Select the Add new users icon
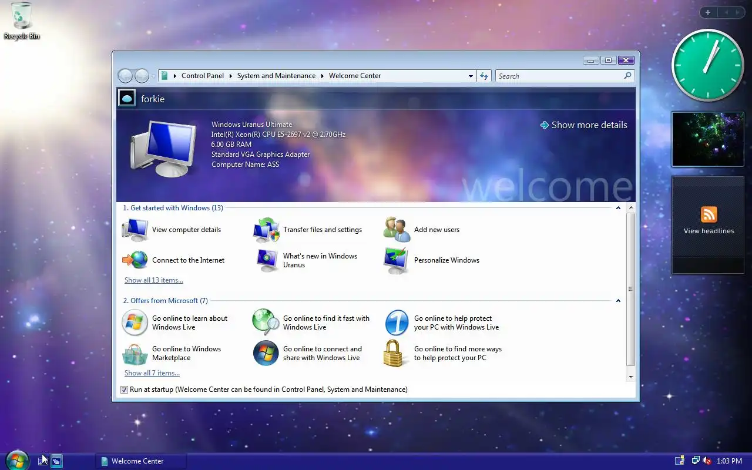The width and height of the screenshot is (752, 470). pos(397,230)
